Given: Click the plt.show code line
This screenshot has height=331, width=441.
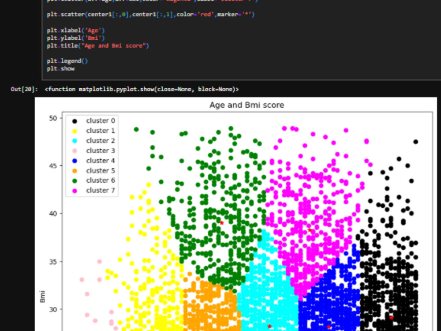Looking at the screenshot, I should click(x=61, y=68).
